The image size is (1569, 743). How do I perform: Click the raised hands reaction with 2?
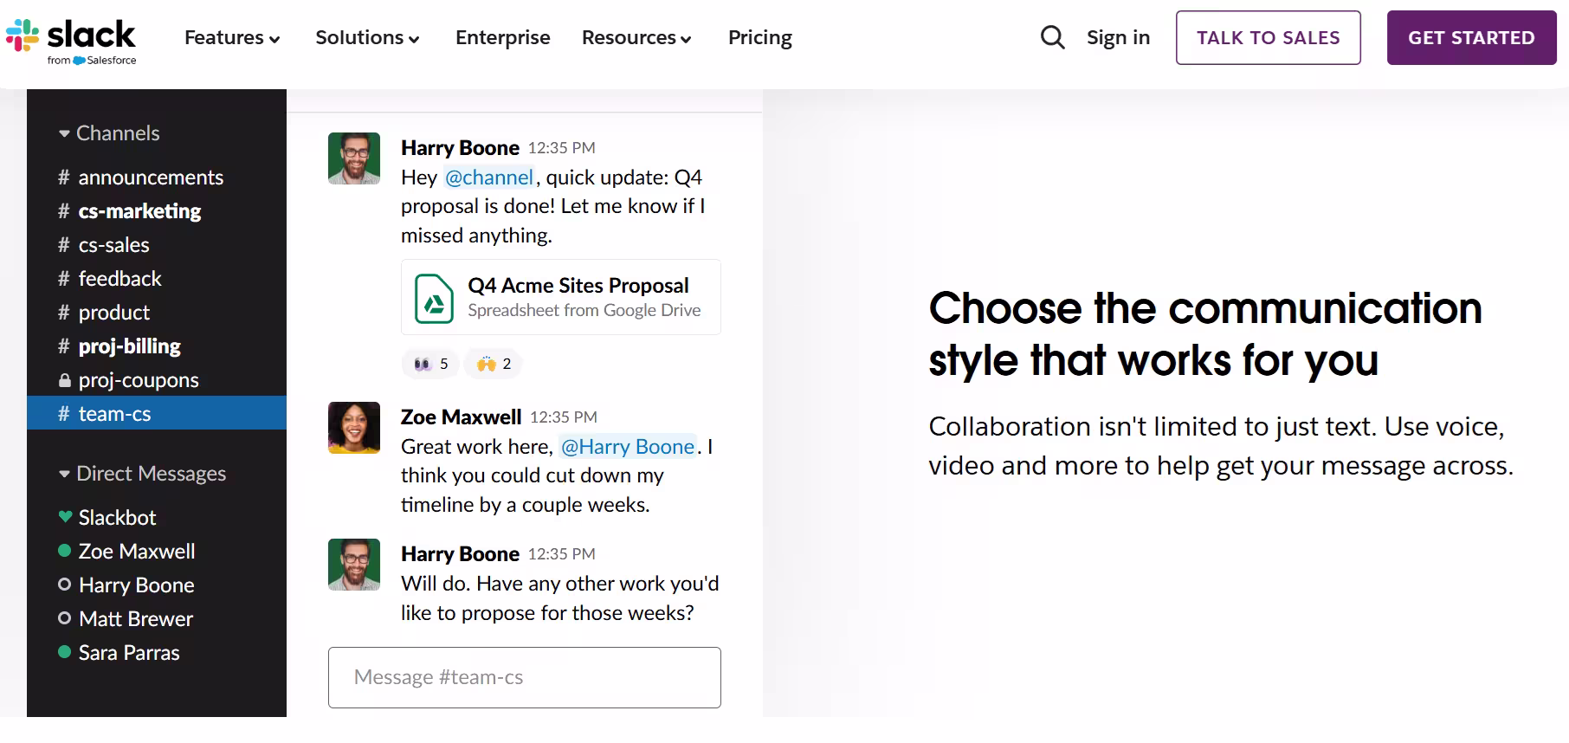click(494, 364)
